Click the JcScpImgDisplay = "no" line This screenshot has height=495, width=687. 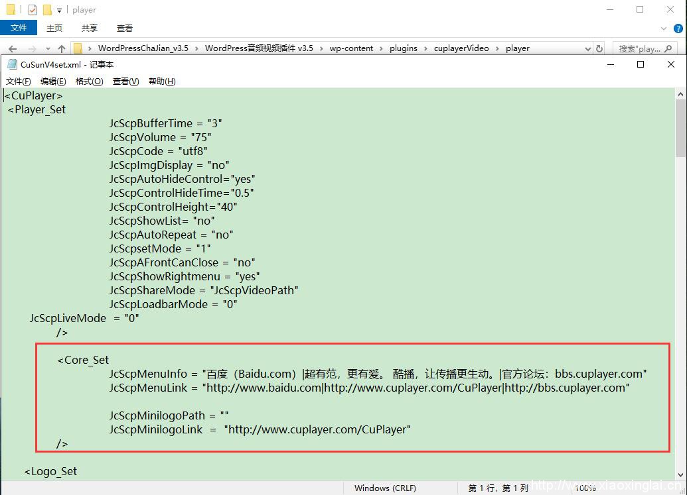point(169,165)
